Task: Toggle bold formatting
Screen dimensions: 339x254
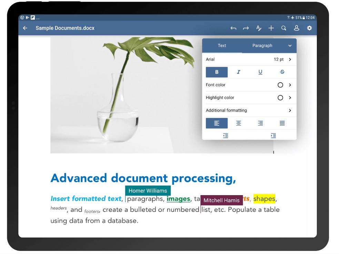Action: [x=217, y=72]
